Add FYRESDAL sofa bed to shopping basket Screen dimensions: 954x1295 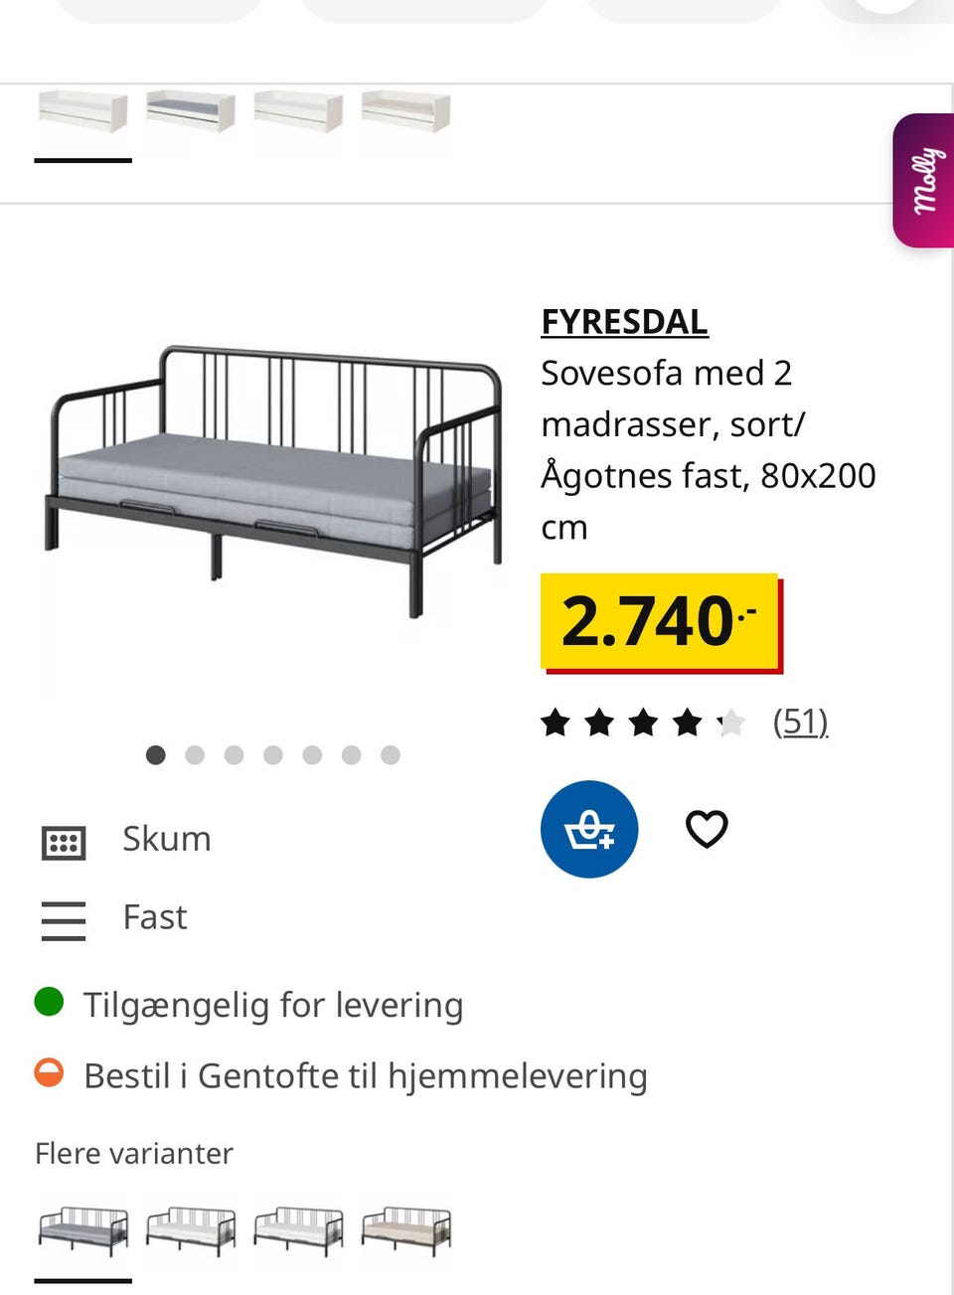coord(589,829)
